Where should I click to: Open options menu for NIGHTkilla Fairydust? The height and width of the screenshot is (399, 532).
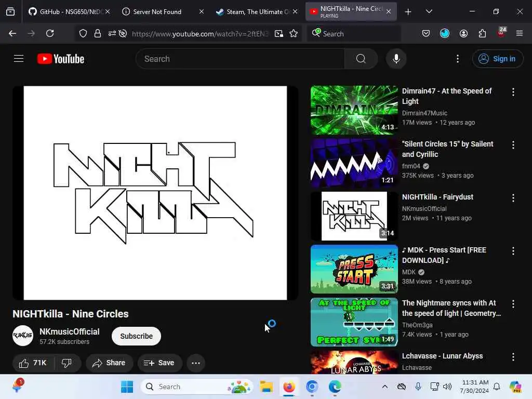[513, 198]
